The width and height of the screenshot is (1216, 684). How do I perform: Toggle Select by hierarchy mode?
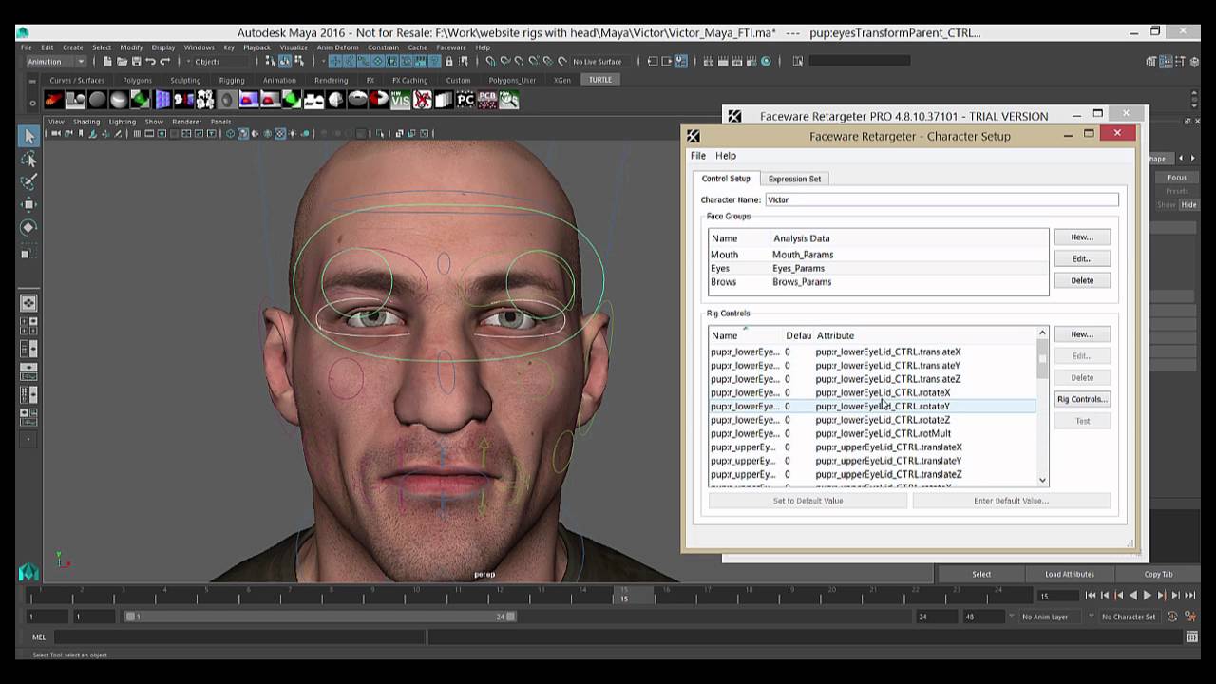click(x=271, y=61)
